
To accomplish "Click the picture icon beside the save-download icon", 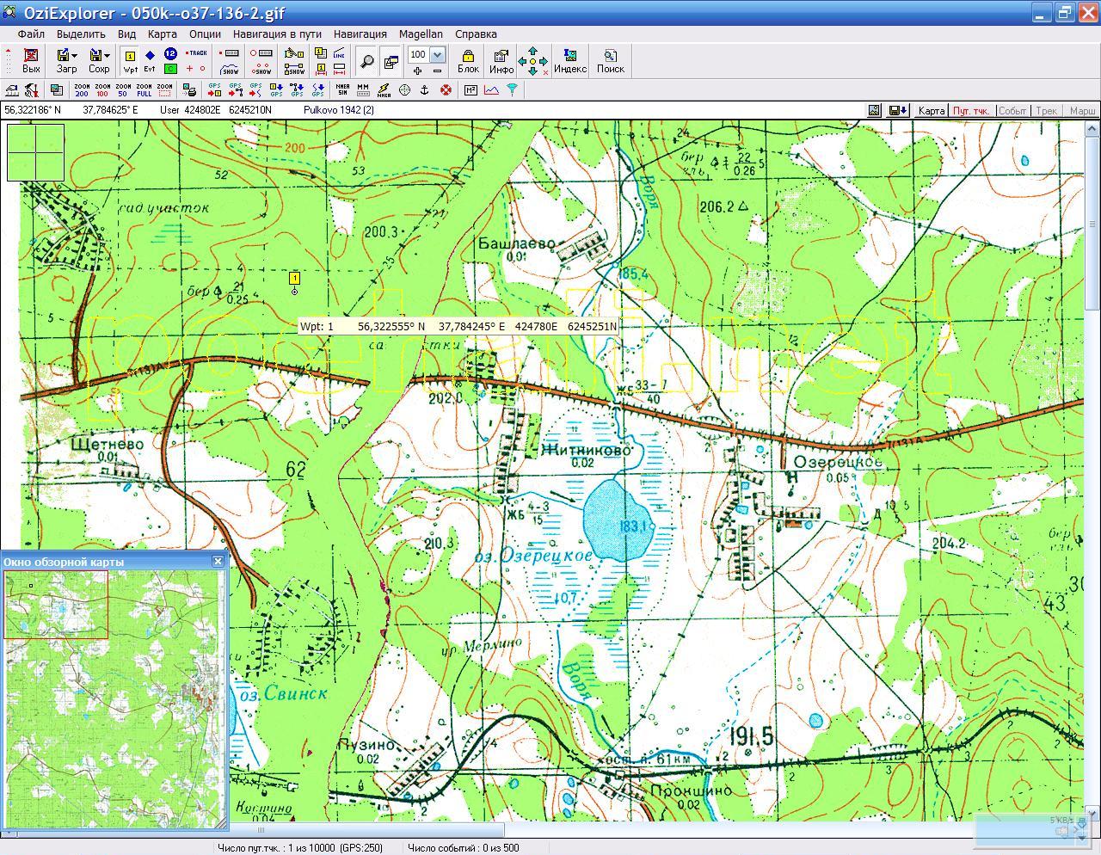I will point(874,111).
